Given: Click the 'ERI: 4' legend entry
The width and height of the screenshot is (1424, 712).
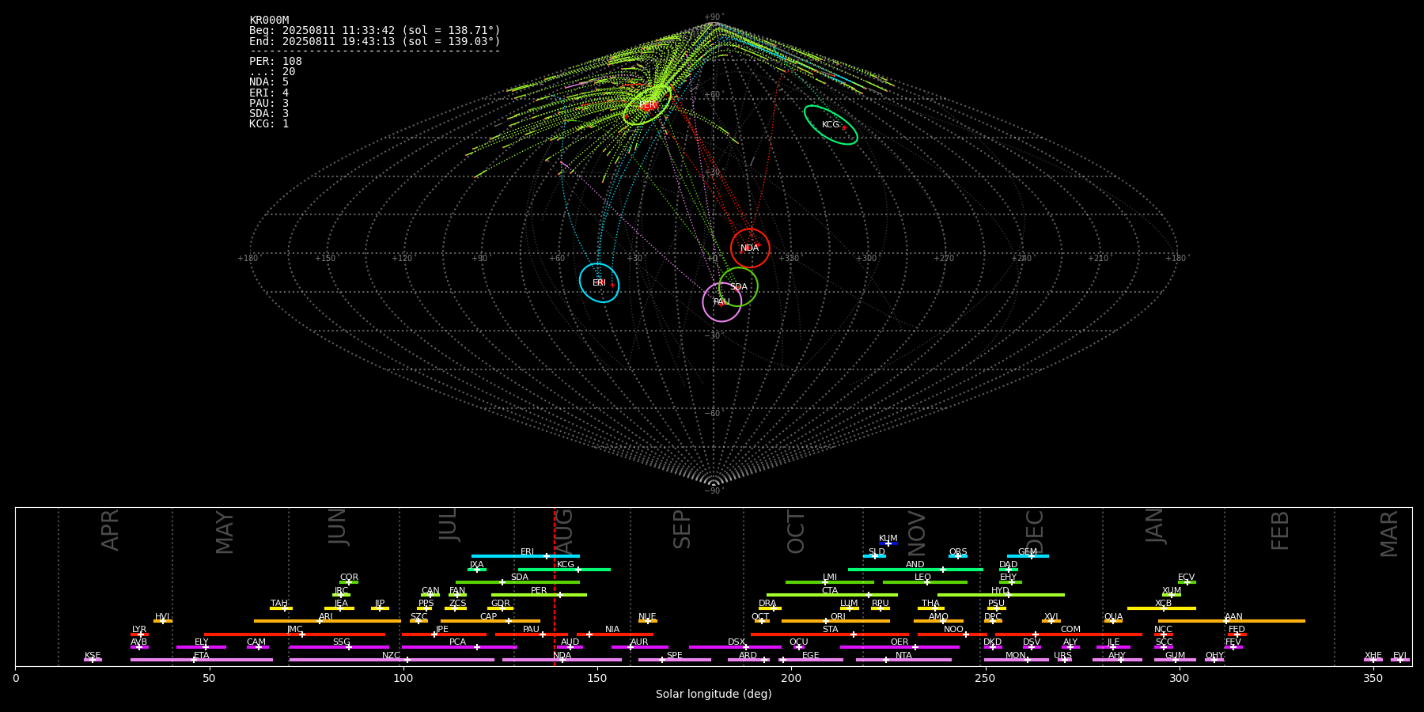Looking at the screenshot, I should [x=269, y=93].
